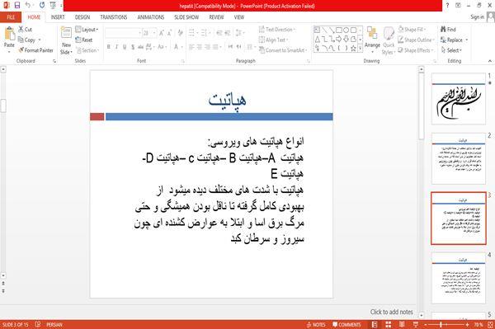Viewport: 495px width, 329px height.
Task: Clear all formatting icon
Action: 180,33
